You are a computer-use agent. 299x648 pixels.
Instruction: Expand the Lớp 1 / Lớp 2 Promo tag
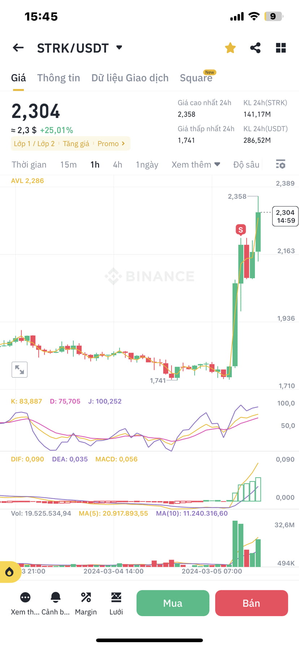pos(70,144)
